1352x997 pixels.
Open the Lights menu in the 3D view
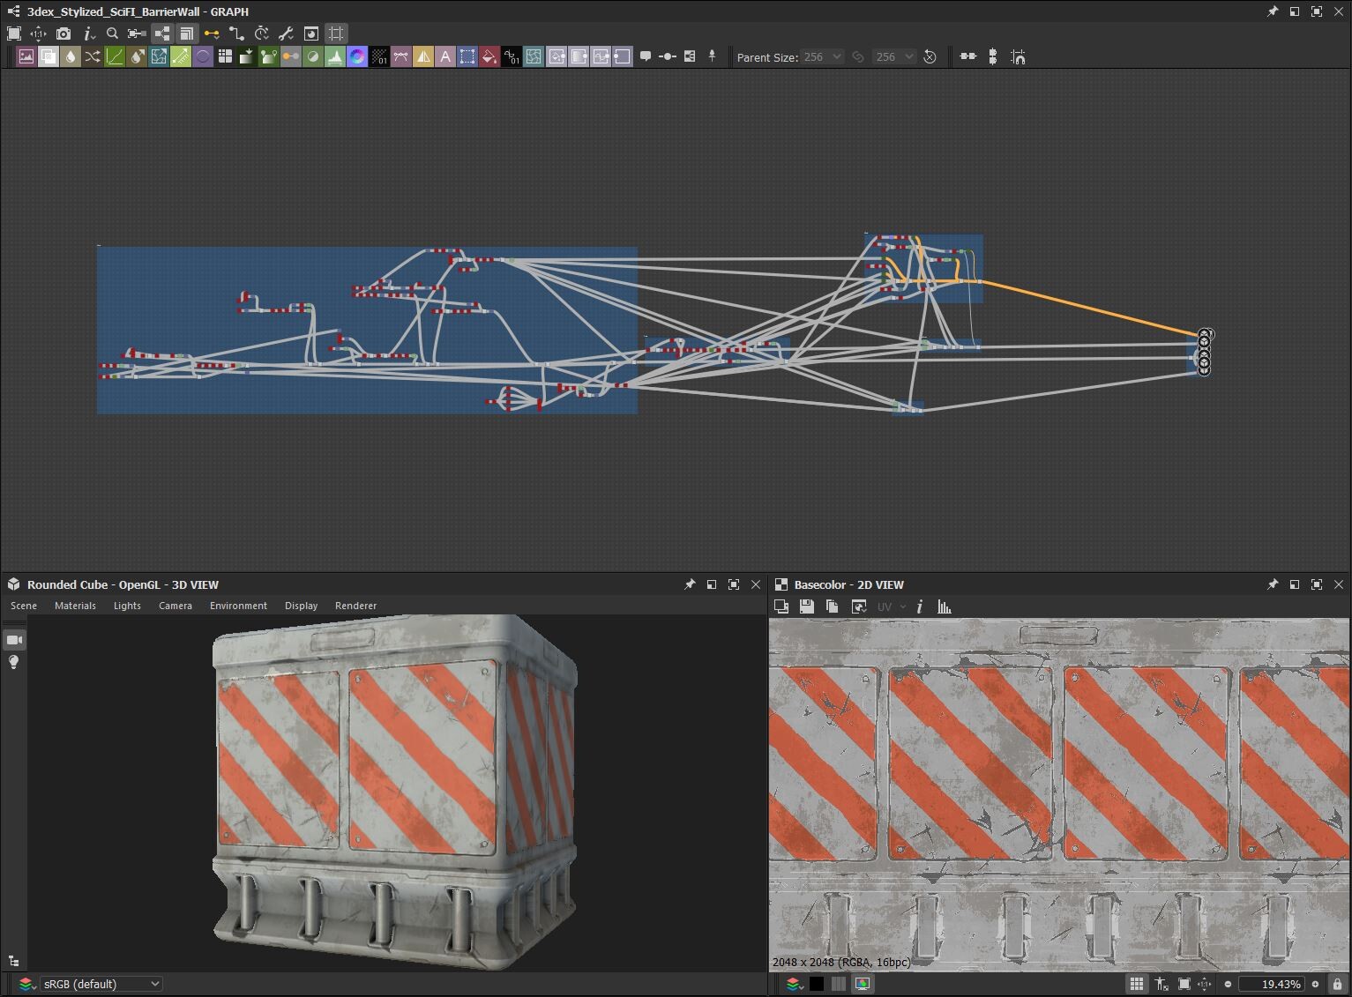coord(127,606)
